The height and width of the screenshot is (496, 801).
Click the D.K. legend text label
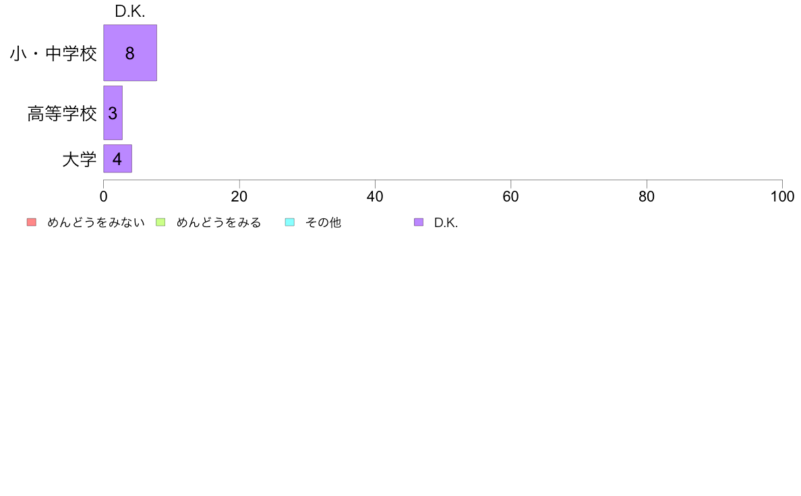[x=446, y=222]
